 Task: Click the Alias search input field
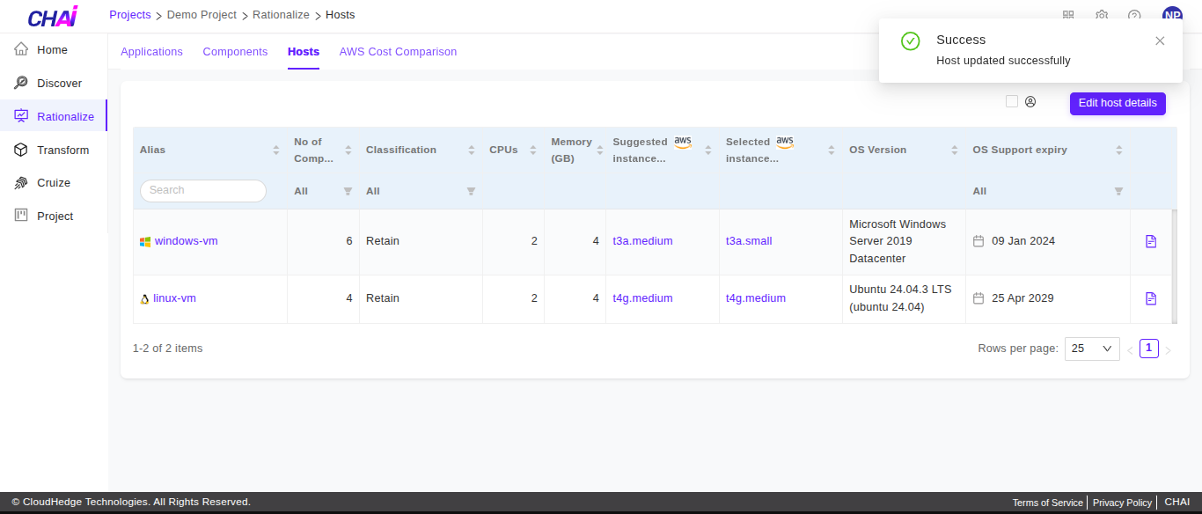click(x=203, y=190)
